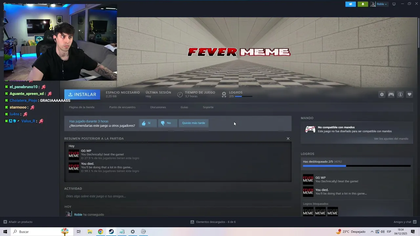
Task: Open the taskbar settings gear app
Action: coord(133,232)
